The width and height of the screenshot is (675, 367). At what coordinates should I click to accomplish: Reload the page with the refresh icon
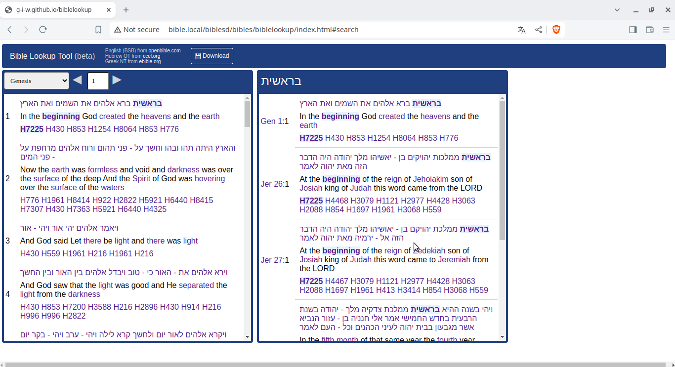43,30
